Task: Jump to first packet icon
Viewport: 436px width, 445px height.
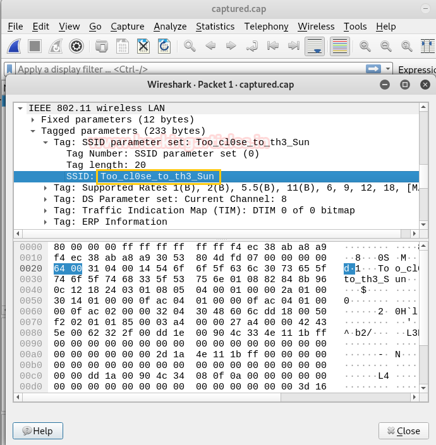Action: pyautogui.click(x=273, y=45)
